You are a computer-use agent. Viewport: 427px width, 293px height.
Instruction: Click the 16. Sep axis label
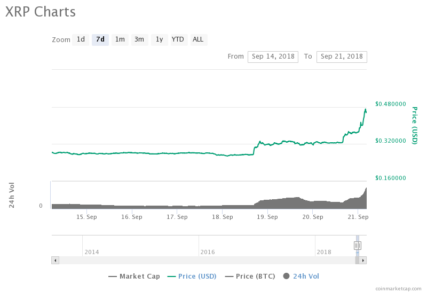click(x=132, y=217)
